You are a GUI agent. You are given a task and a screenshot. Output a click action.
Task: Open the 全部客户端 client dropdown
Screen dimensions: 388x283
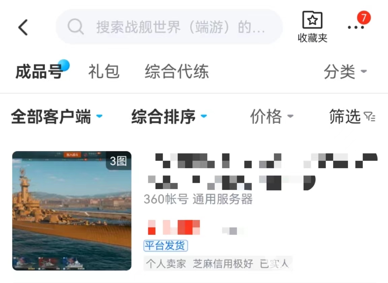point(57,116)
